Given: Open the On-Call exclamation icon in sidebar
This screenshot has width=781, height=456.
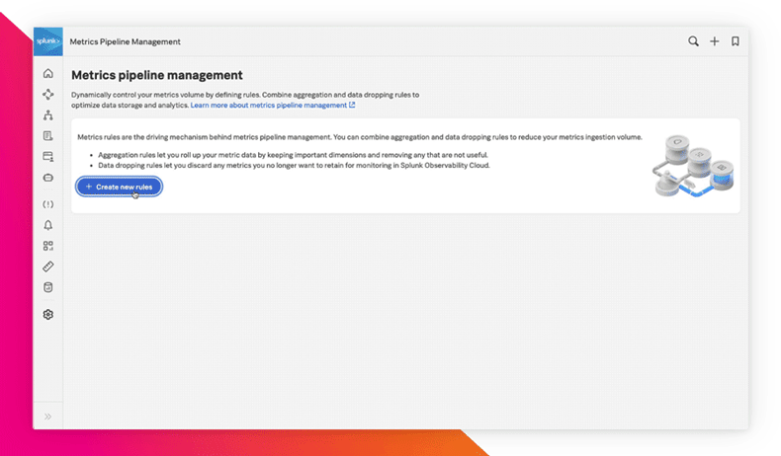Looking at the screenshot, I should pyautogui.click(x=47, y=204).
